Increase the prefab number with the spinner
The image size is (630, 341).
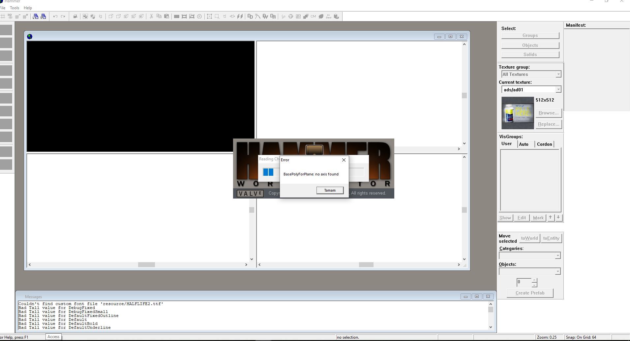534,280
